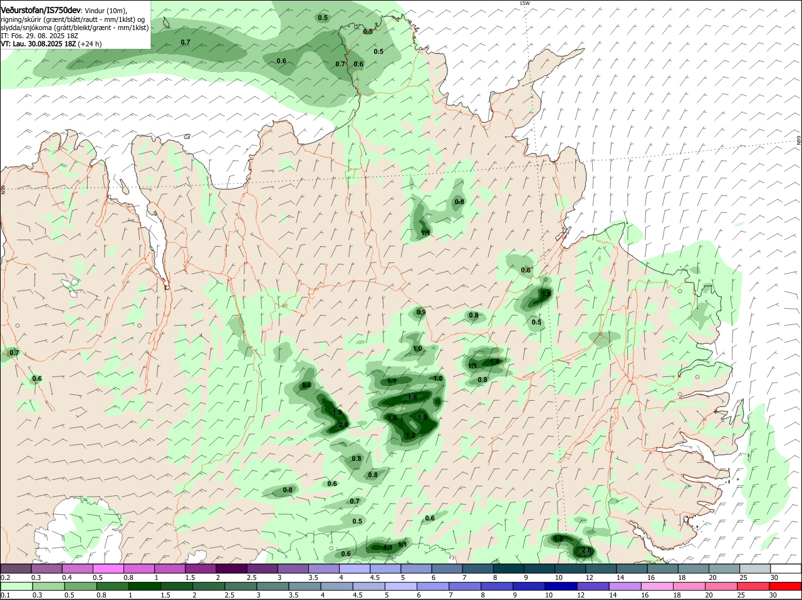Click the light green swatch between 0.1 and 0.3
802x600 pixels.
coord(16,586)
